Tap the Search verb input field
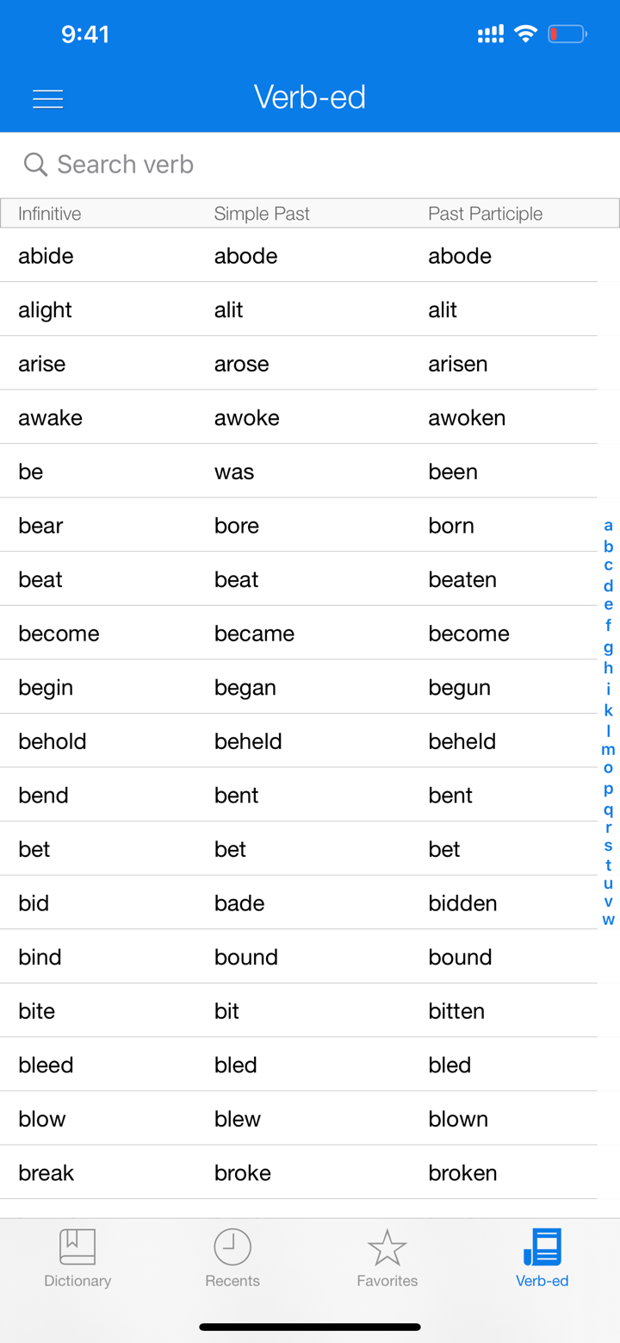Screen dimensions: 620x1343 point(172,164)
